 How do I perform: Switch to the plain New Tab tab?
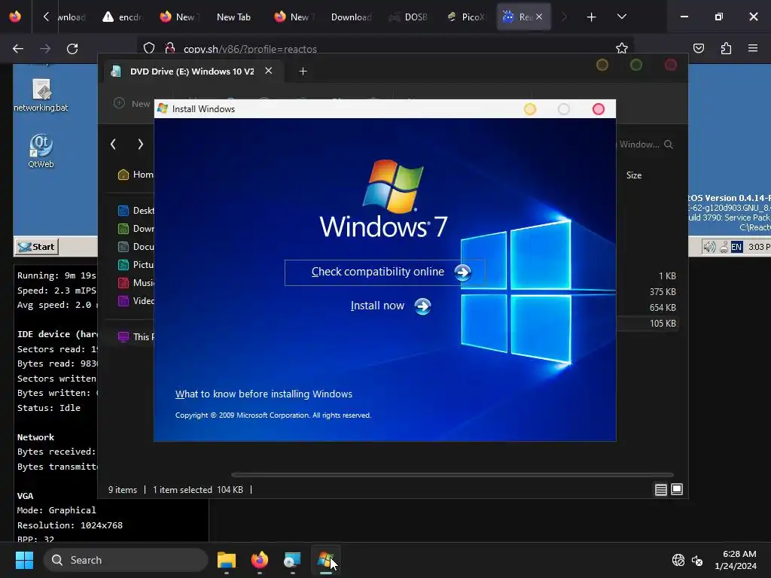233,17
